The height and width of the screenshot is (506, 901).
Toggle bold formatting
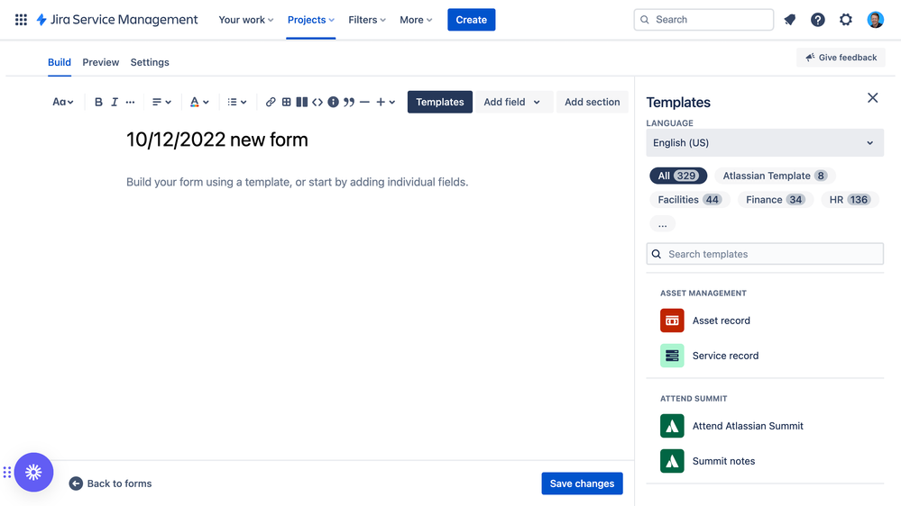click(98, 102)
